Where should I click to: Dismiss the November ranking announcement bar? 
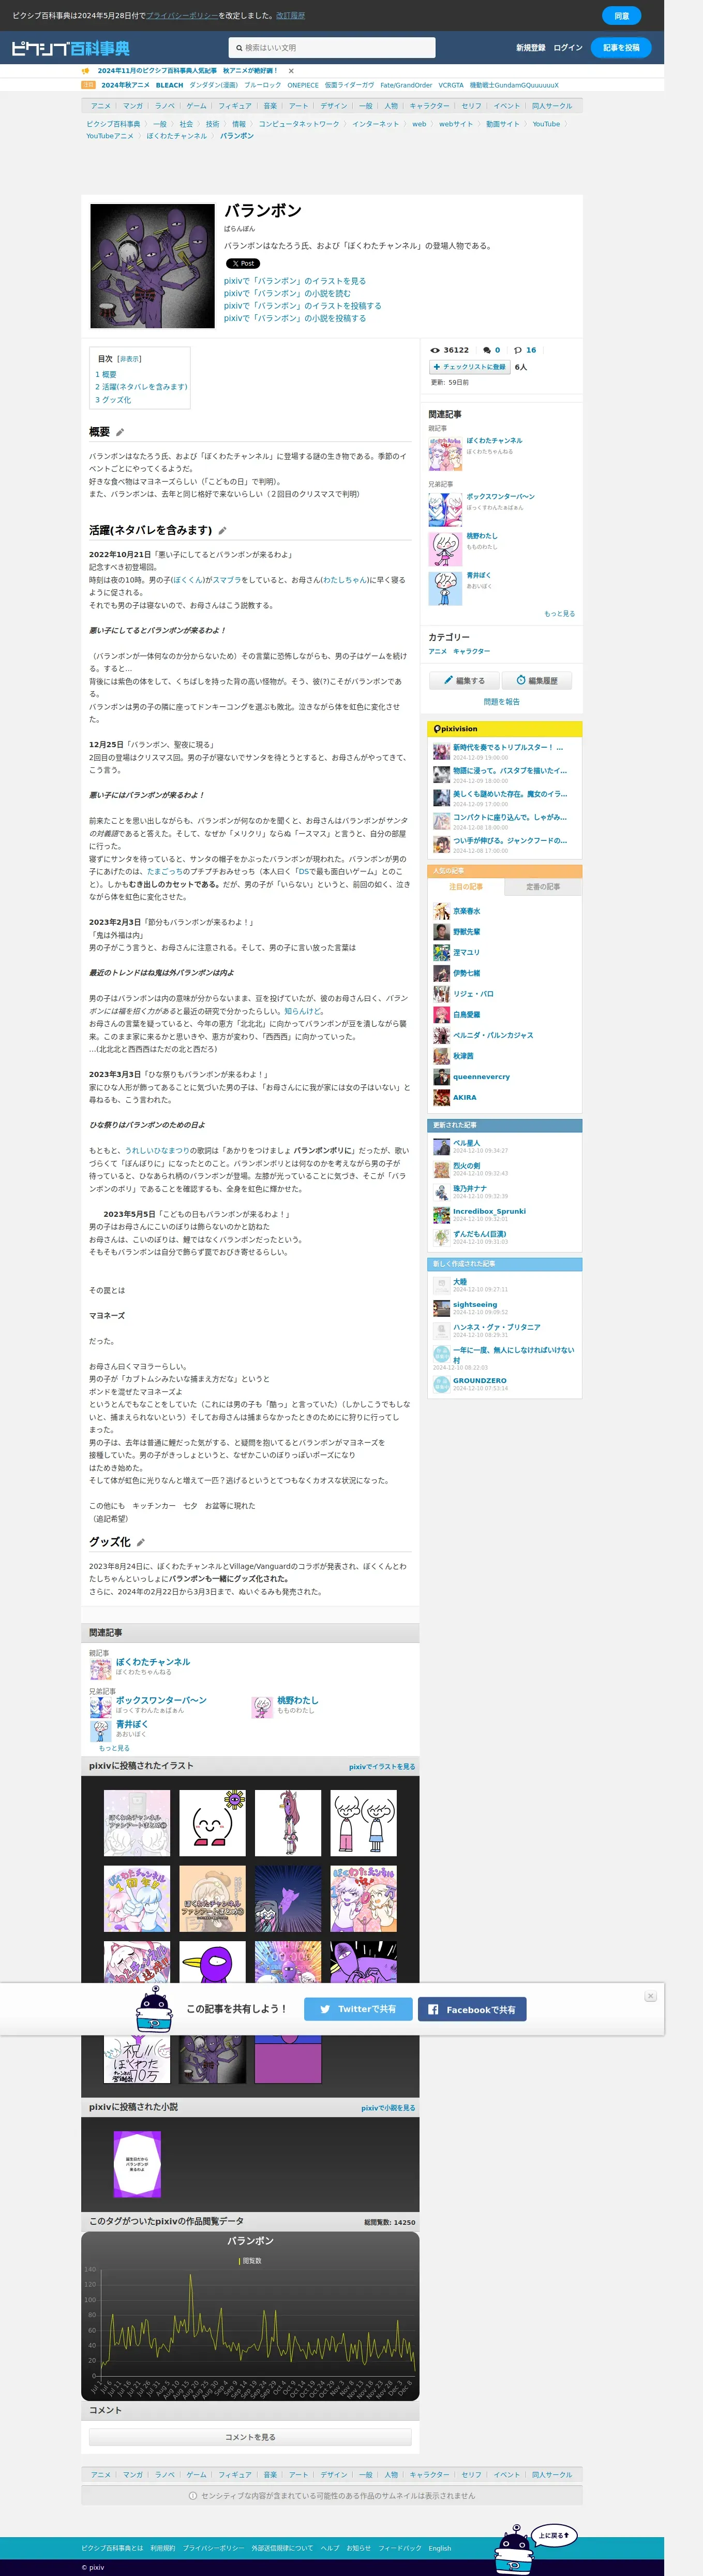pyautogui.click(x=292, y=71)
